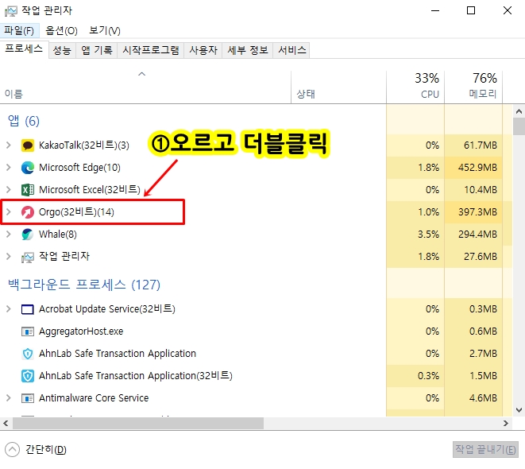
Task: Sort by the 메모리 column header
Action: [x=473, y=87]
